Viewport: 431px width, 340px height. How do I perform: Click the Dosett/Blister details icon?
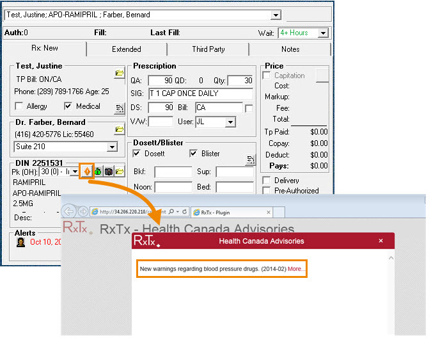pyautogui.click(x=250, y=159)
